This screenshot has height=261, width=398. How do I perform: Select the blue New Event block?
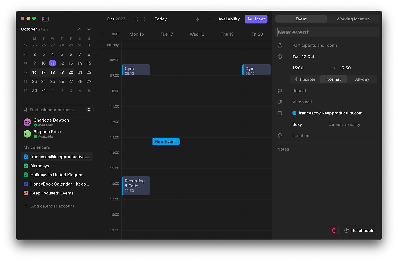click(166, 141)
